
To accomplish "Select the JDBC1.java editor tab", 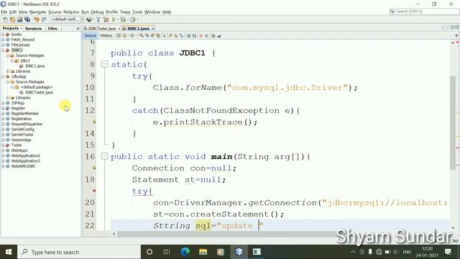I will coord(138,29).
